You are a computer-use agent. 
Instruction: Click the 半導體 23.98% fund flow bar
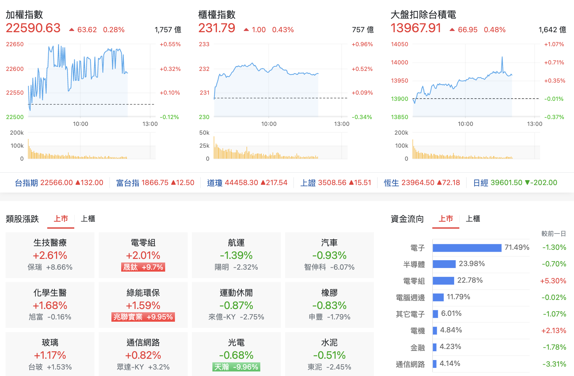point(444,264)
